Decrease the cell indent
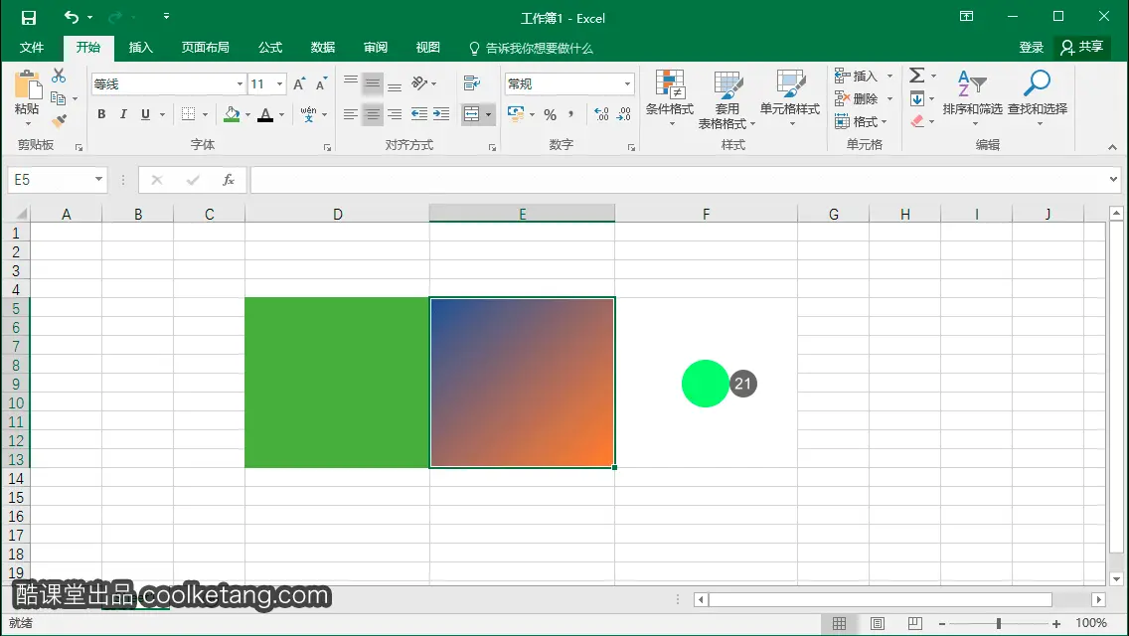 click(418, 114)
